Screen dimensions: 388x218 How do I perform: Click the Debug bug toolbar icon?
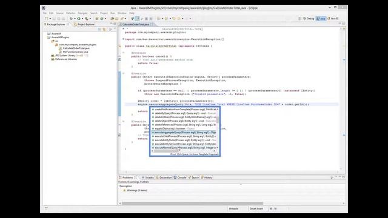[x=72, y=19]
